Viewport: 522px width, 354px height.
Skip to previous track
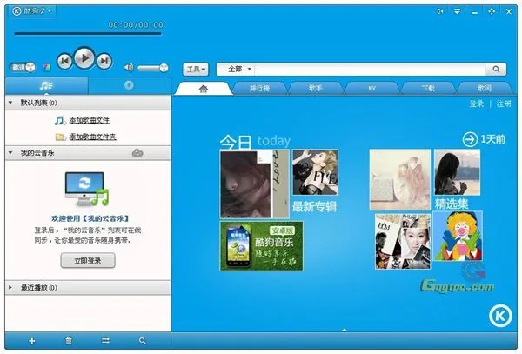[x=64, y=61]
